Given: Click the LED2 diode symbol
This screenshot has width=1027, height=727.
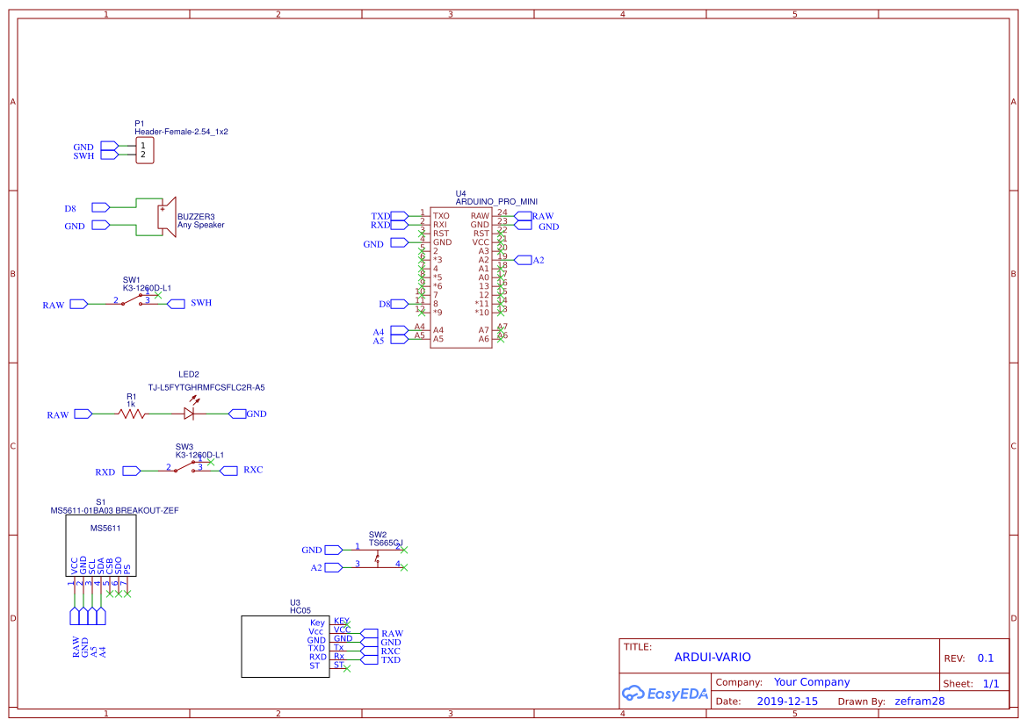Looking at the screenshot, I should point(190,413).
